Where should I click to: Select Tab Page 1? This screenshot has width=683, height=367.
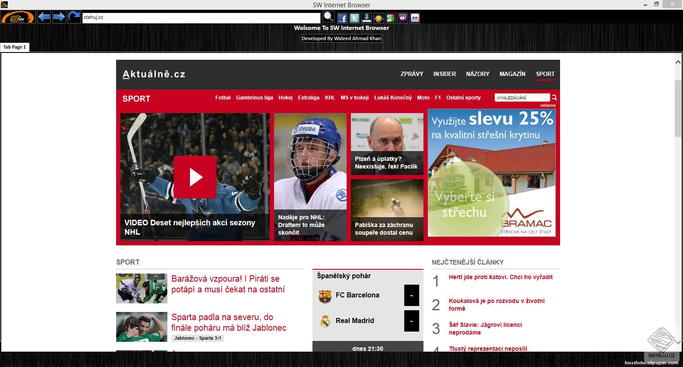15,47
